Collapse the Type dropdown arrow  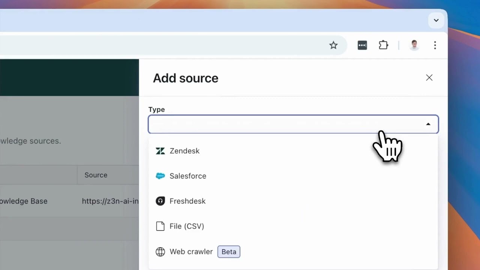[x=428, y=124]
